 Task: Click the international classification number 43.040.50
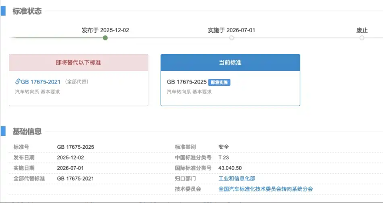point(230,168)
